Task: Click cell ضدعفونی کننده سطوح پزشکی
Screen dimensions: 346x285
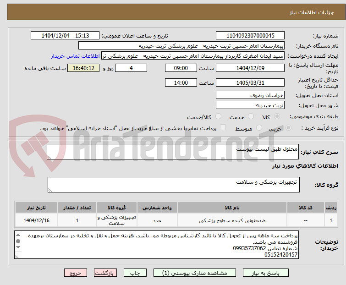Action: click(232, 220)
